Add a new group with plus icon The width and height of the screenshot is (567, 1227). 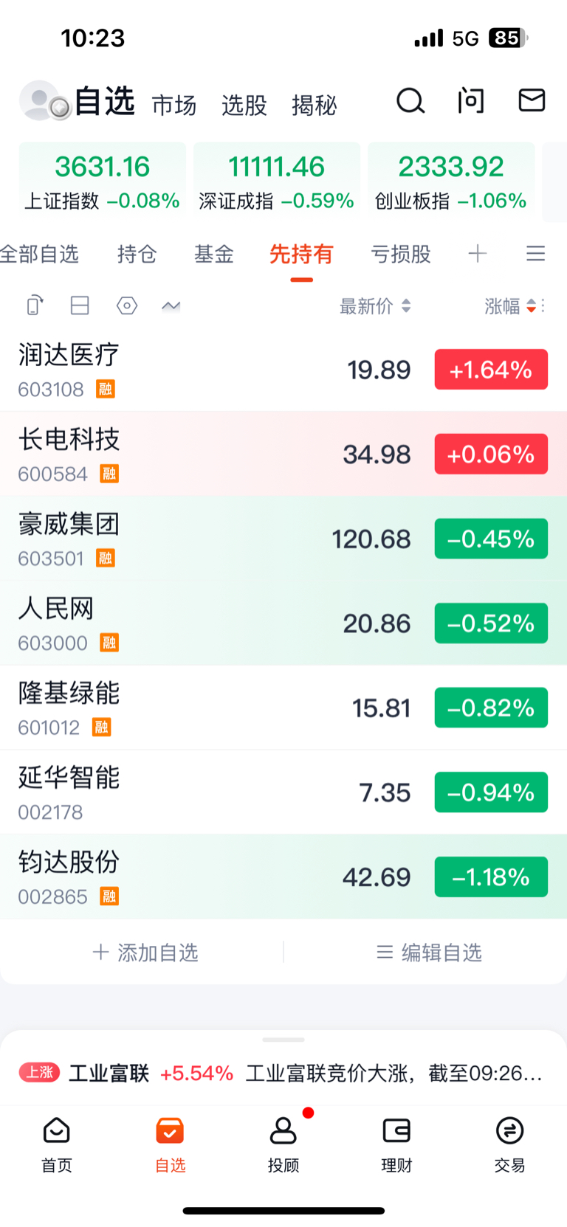(478, 254)
